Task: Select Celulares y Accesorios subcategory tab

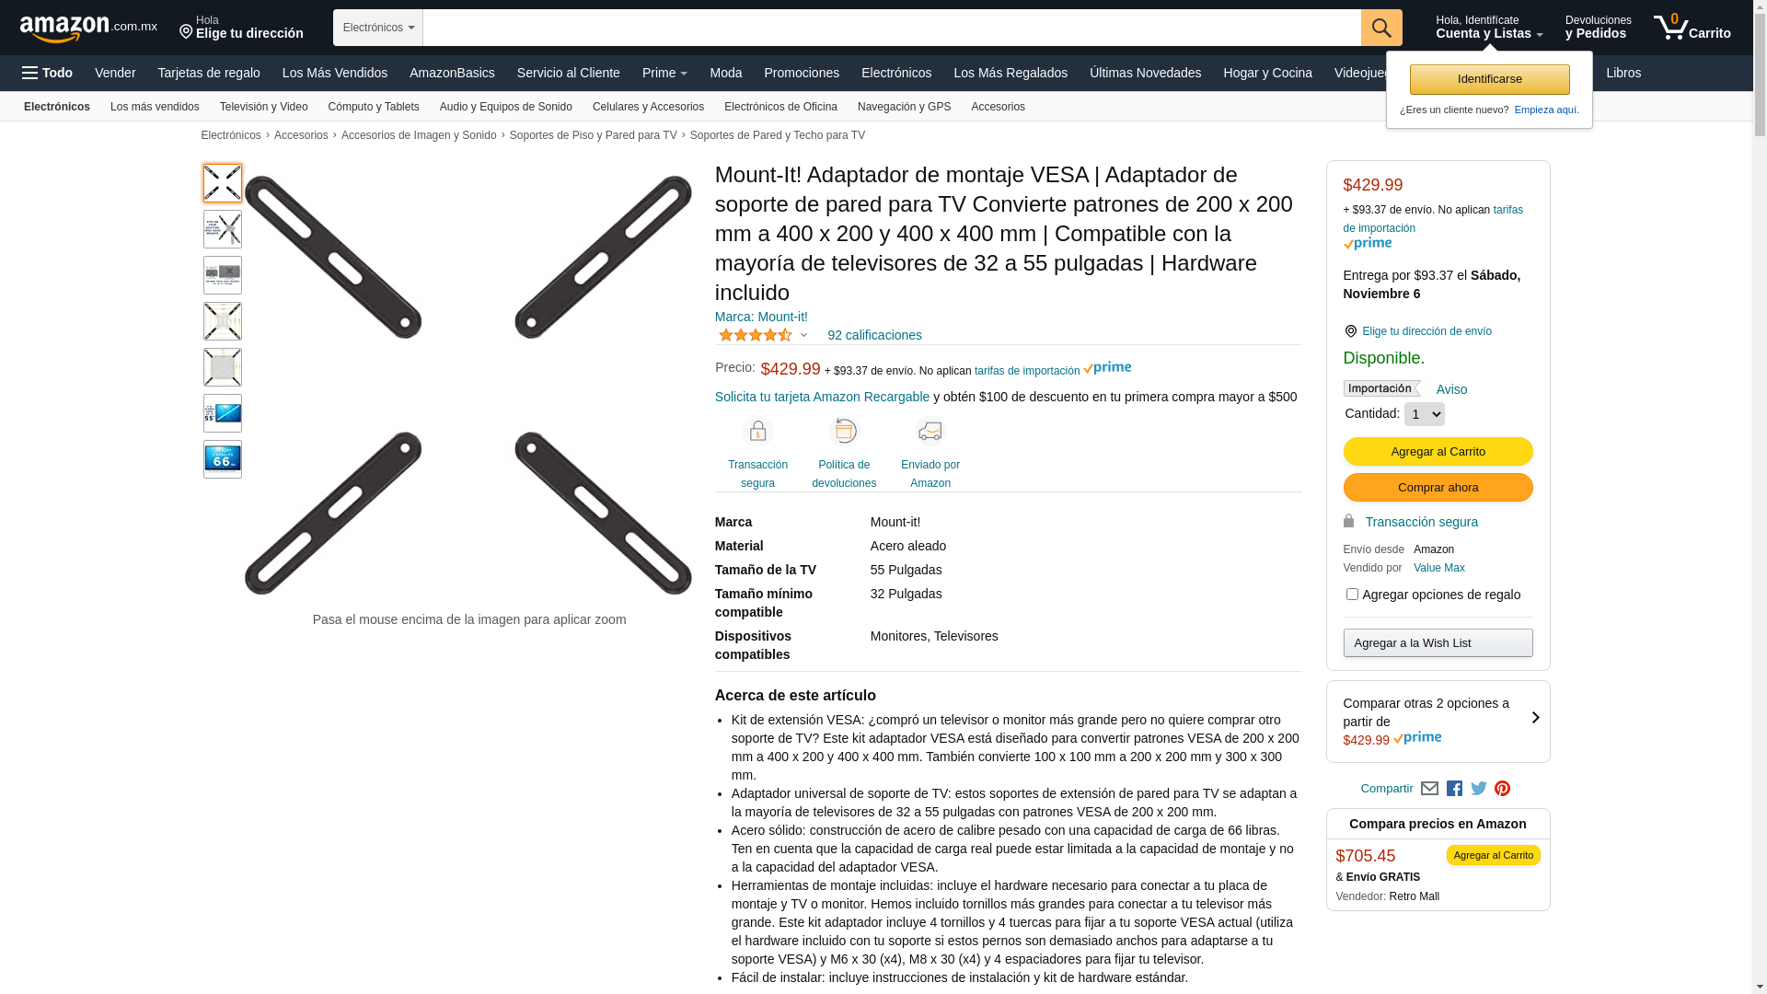Action: [648, 107]
